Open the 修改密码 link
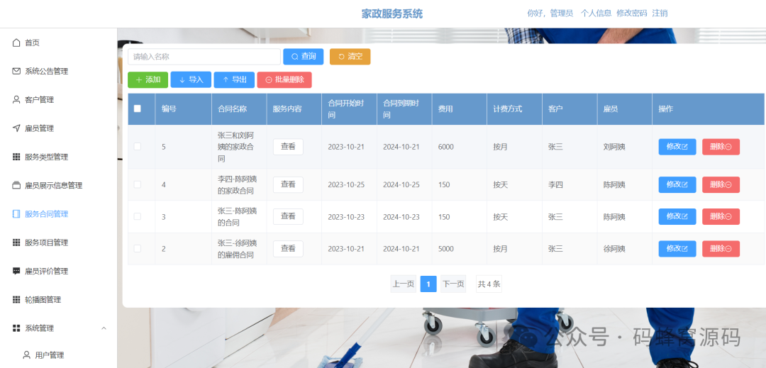This screenshot has width=766, height=368. point(632,13)
